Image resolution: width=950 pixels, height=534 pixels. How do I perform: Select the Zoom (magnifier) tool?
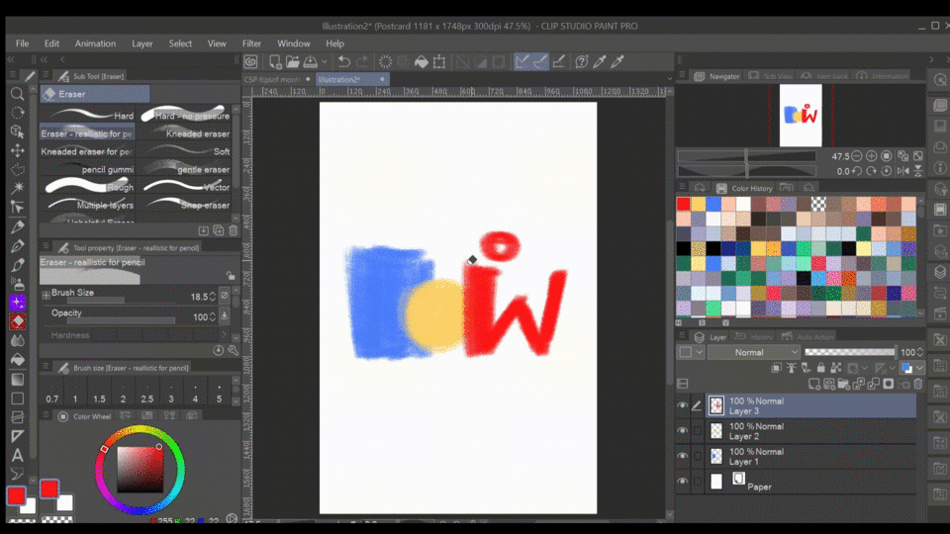18,94
